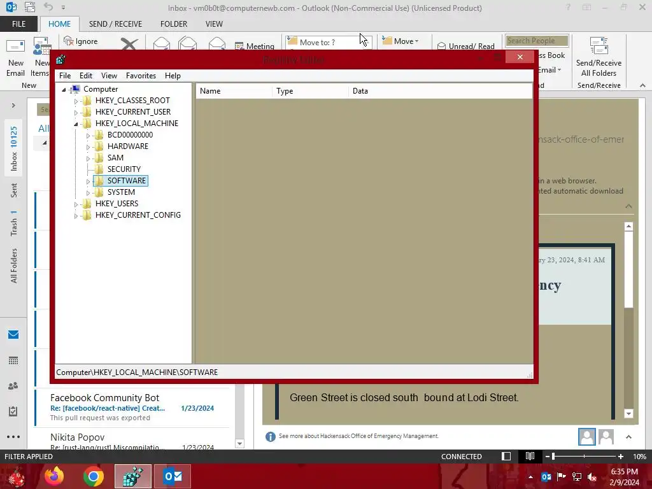Image resolution: width=652 pixels, height=489 pixels.
Task: Expand HARDWARE key arrow
Action: pos(88,147)
